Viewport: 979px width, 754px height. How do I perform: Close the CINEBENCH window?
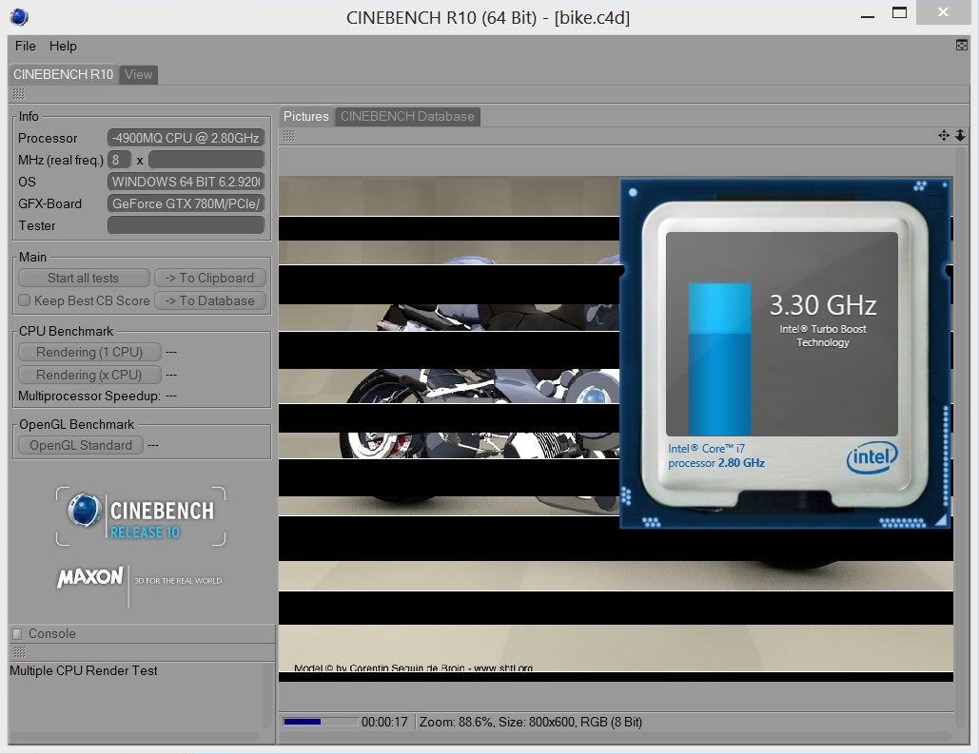944,12
